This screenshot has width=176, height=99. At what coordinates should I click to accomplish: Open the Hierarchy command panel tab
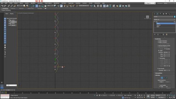[x=160, y=14]
